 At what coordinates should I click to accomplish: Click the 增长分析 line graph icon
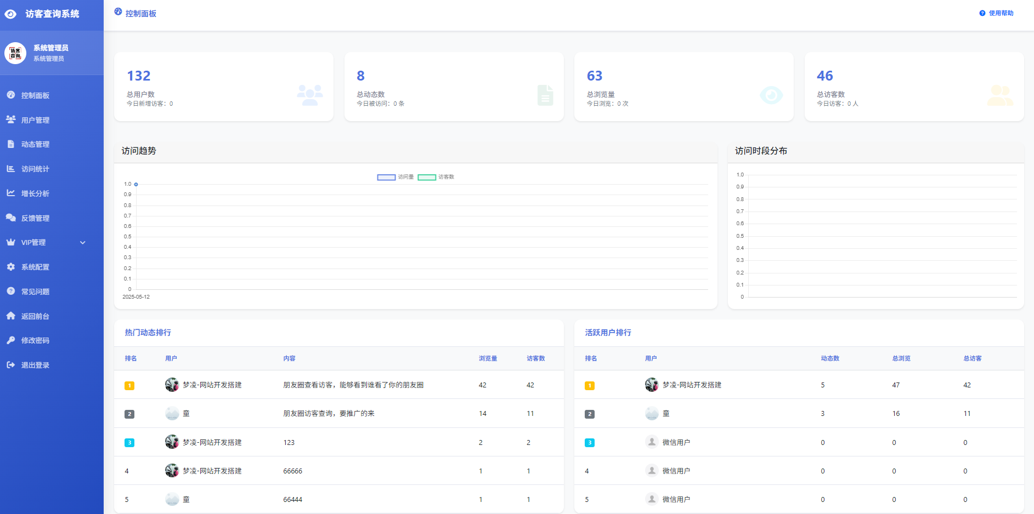click(x=10, y=193)
